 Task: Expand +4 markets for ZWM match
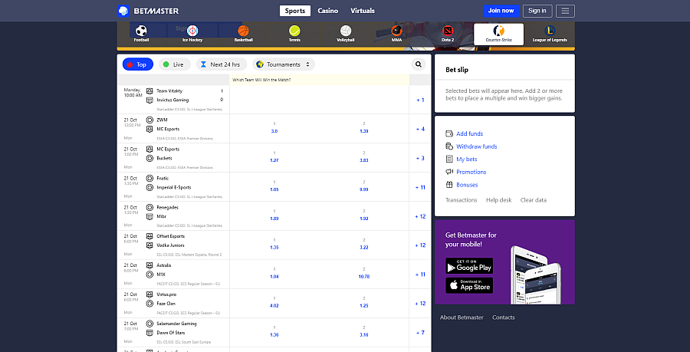[420, 129]
